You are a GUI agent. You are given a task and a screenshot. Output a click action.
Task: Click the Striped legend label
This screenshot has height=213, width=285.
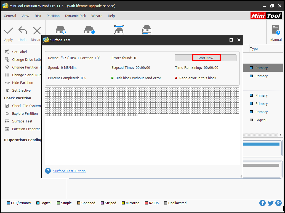[111, 203]
